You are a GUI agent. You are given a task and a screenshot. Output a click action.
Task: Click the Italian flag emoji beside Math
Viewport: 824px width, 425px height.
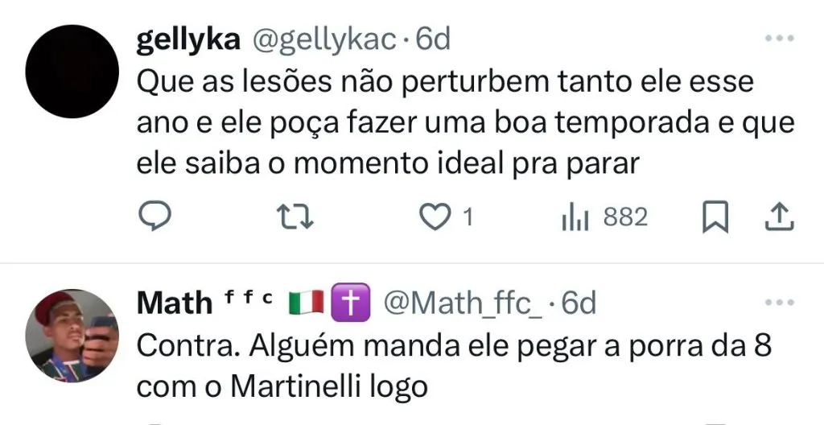click(x=304, y=303)
